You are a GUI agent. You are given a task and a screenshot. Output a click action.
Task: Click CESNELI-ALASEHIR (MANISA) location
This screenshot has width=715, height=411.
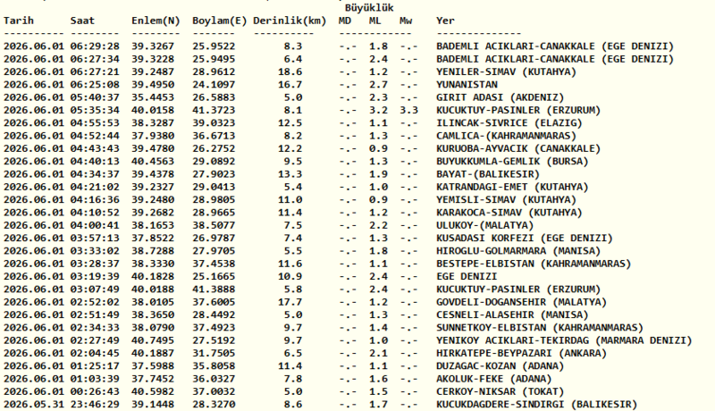point(512,315)
